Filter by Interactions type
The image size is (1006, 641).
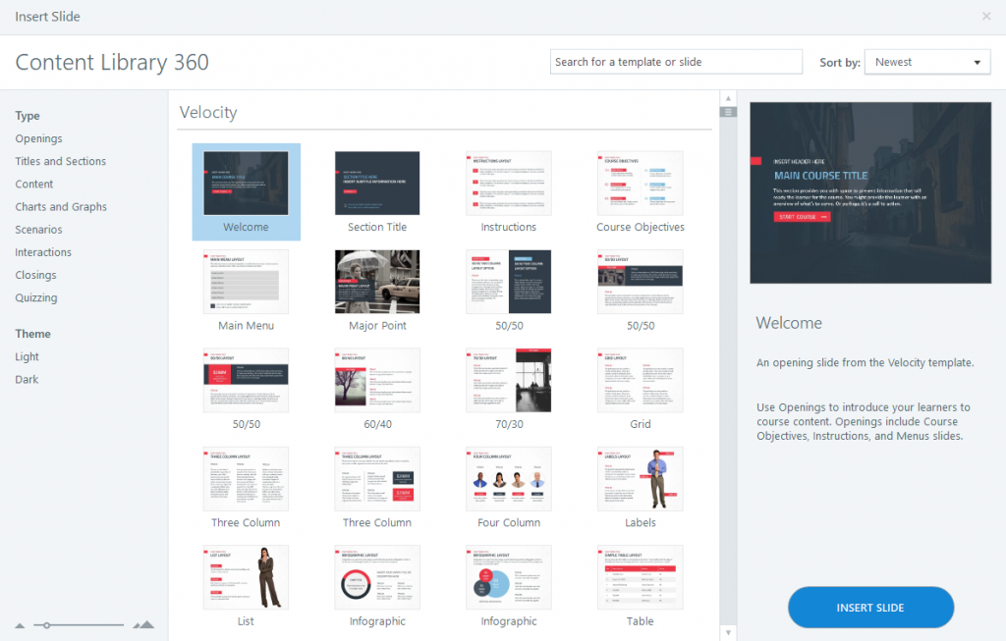click(43, 252)
